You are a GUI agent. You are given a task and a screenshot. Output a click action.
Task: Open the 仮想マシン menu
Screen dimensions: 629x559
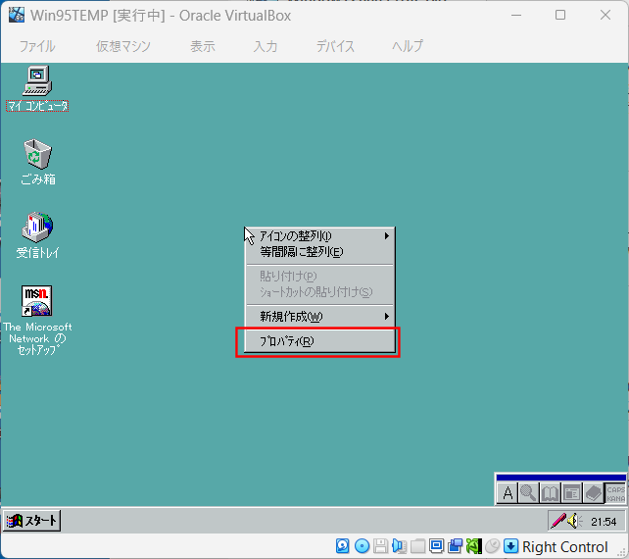(x=122, y=46)
